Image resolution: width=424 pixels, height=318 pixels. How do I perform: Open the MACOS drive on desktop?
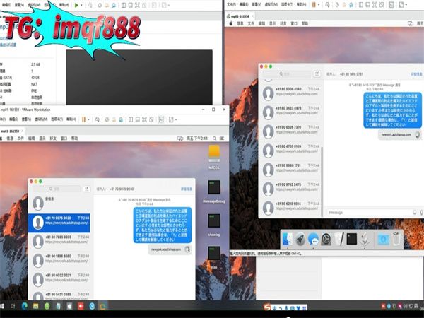[213, 153]
